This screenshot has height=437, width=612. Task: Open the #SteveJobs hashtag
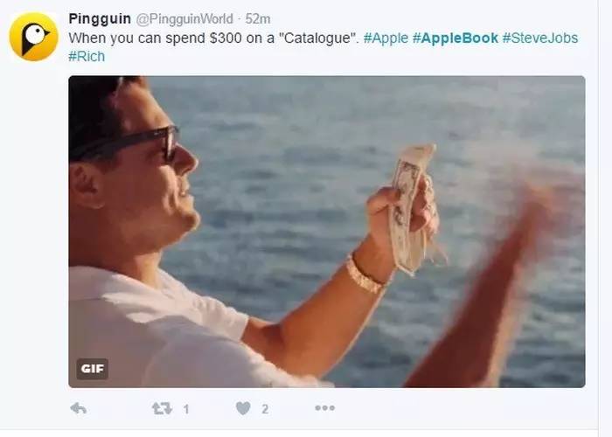point(539,38)
